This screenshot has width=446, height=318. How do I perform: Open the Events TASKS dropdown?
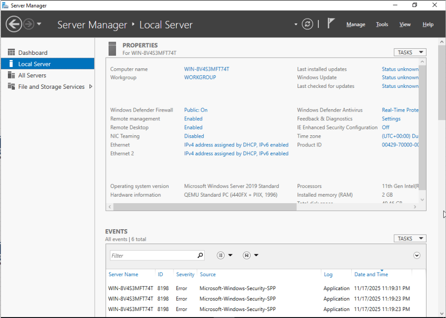pos(410,238)
